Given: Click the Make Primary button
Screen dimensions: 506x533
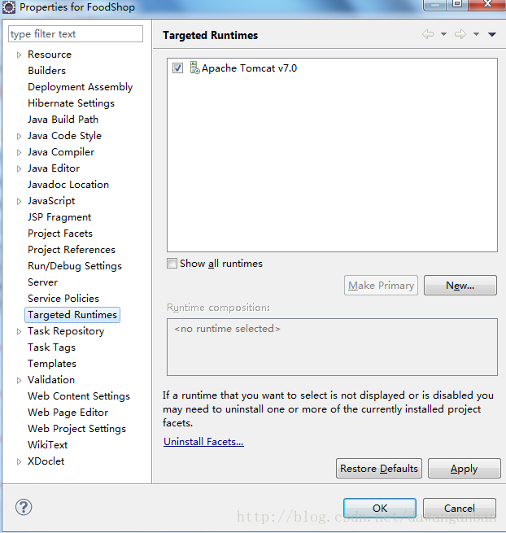Looking at the screenshot, I should [381, 285].
